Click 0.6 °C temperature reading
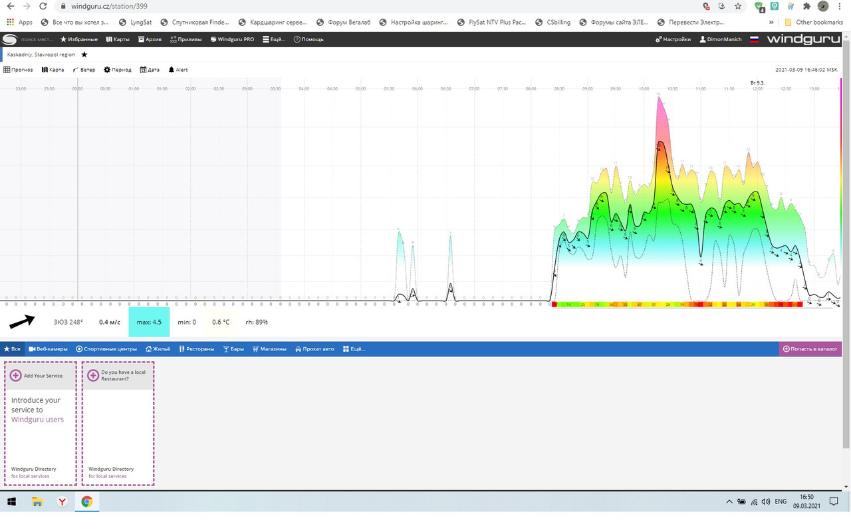The width and height of the screenshot is (851, 532). click(221, 322)
